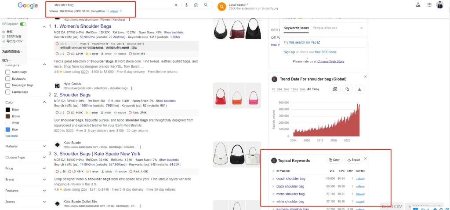Switch to the People also ask tab
Viewport: 450px width, 210px height.
point(325,28)
